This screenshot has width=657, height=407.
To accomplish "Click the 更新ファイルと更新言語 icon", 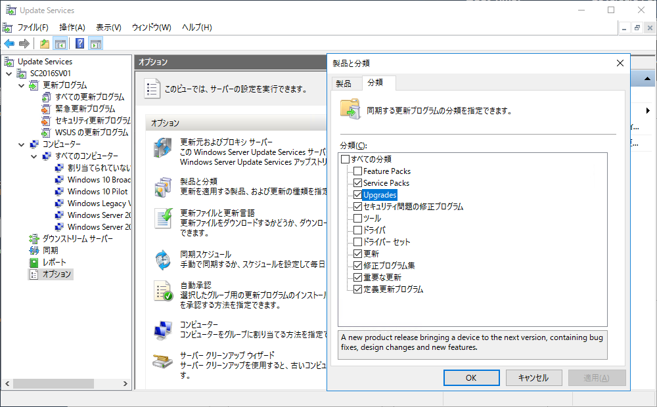I will coord(164,219).
